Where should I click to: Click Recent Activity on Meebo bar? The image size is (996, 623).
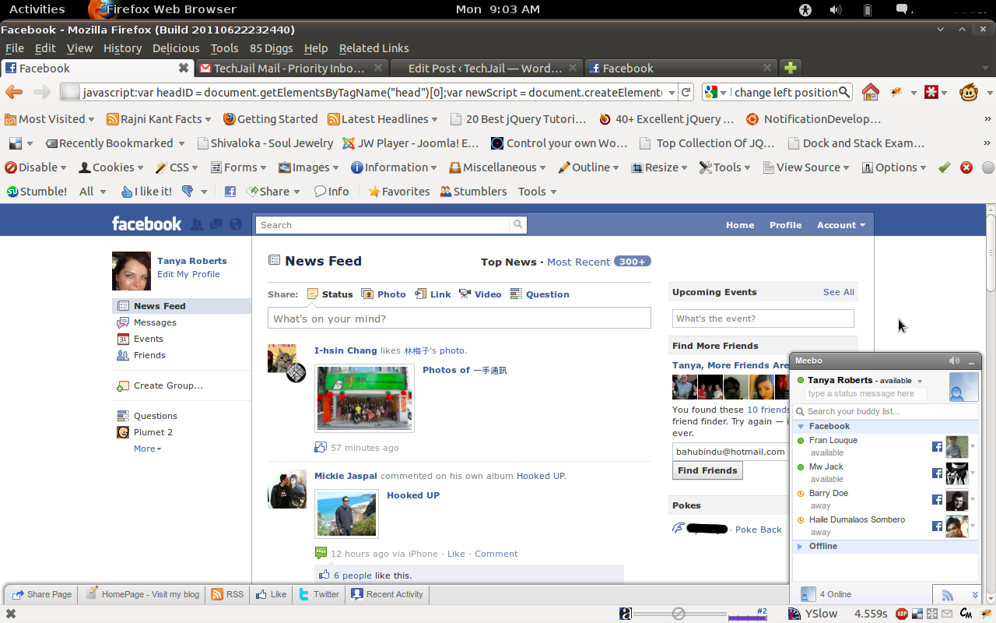[387, 594]
